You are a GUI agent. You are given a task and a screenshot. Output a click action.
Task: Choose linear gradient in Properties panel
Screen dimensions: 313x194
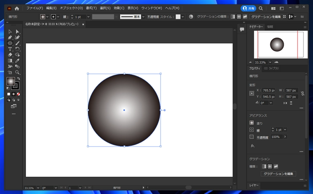(x=264, y=166)
